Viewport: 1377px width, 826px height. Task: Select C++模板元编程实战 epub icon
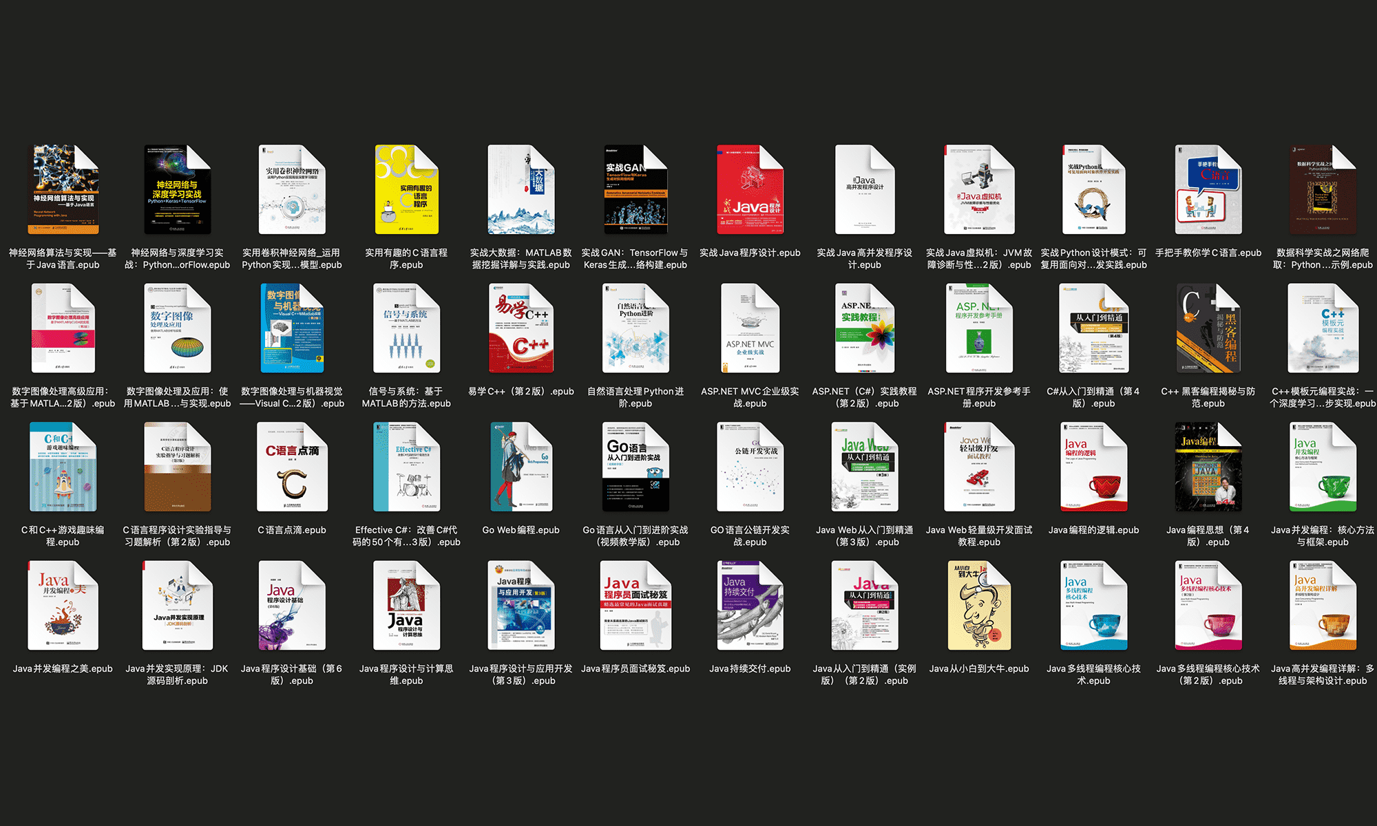(1323, 328)
